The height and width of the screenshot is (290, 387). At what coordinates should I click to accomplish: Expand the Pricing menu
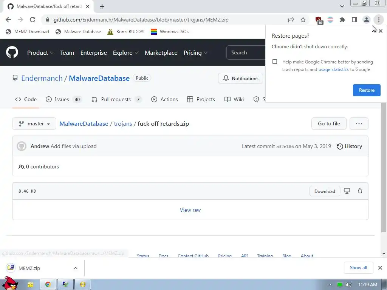[x=195, y=53]
